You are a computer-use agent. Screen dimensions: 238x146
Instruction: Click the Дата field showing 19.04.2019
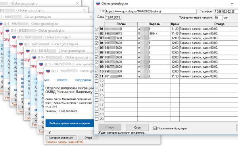click(113, 17)
